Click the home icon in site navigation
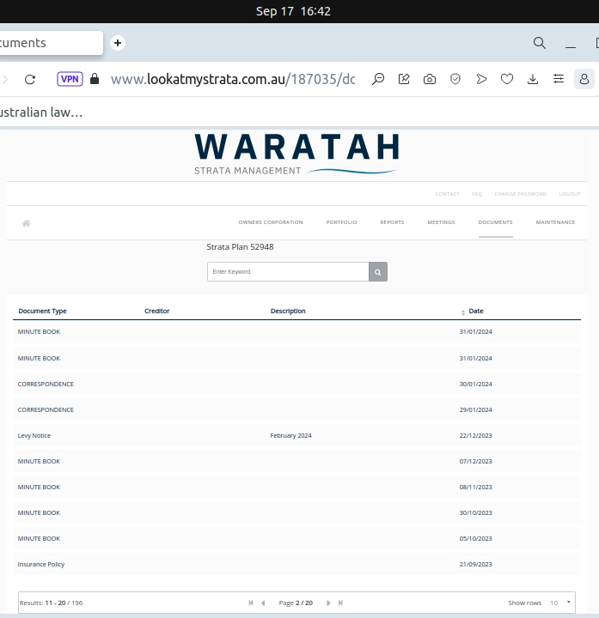This screenshot has height=618, width=599. 27,223
